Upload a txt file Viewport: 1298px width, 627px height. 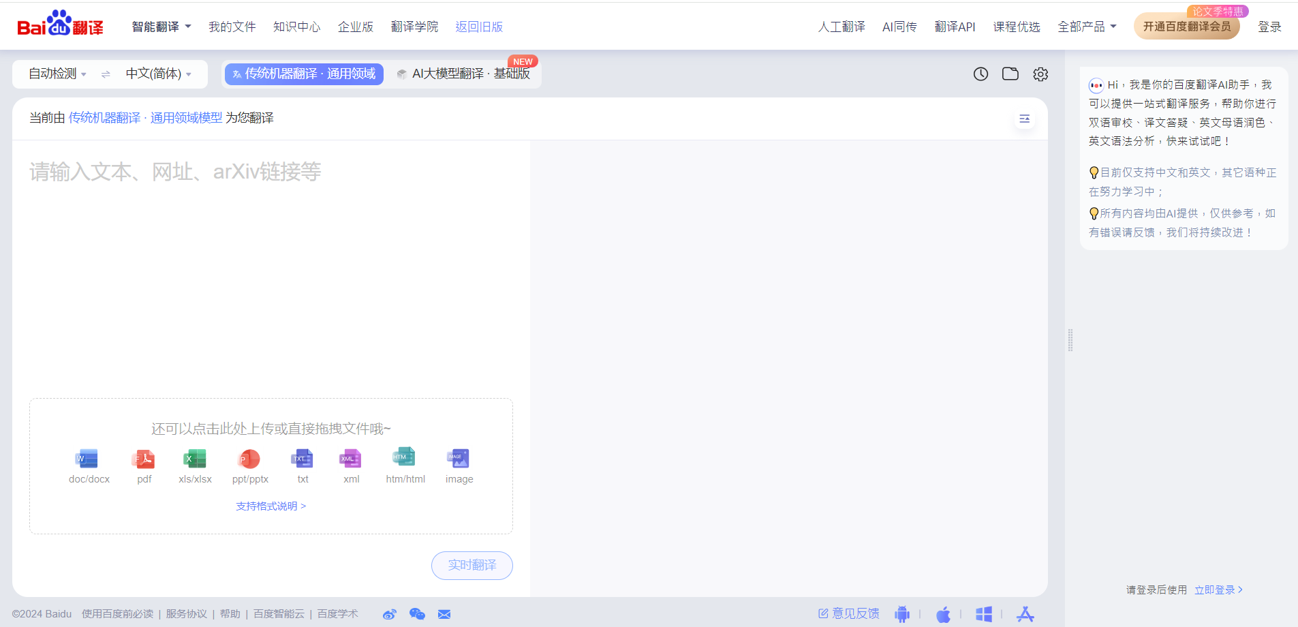[303, 467]
